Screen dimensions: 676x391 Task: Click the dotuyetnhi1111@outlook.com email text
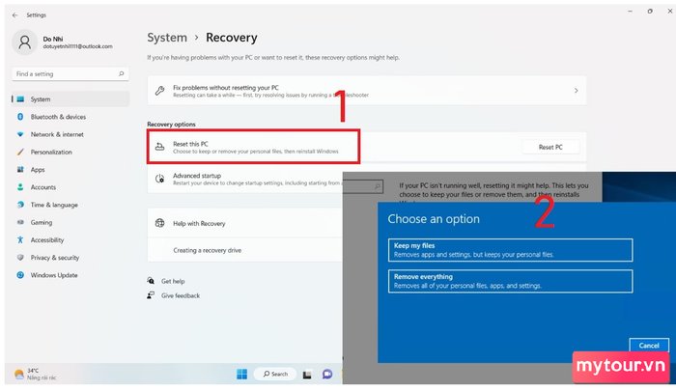click(x=77, y=46)
